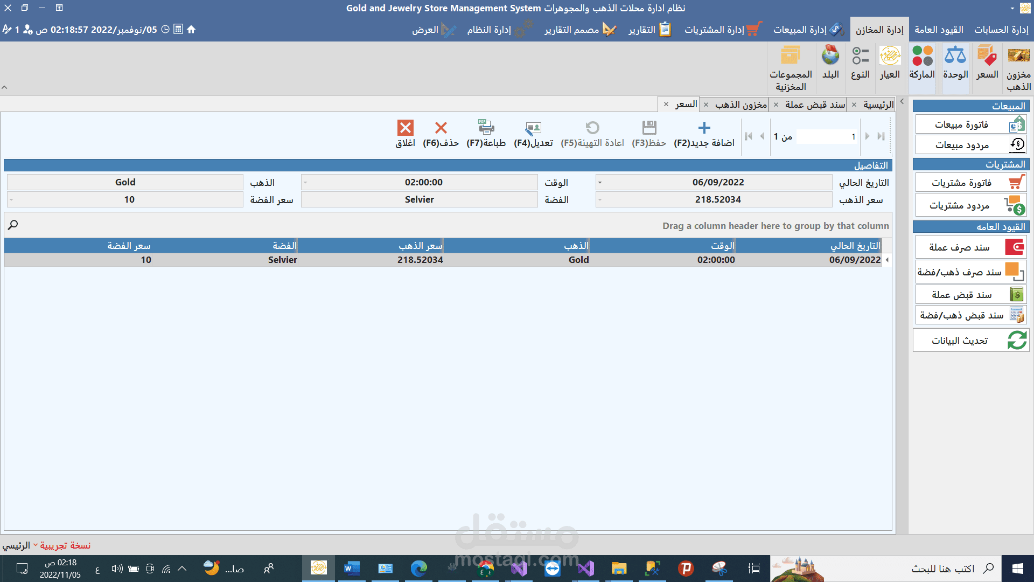Switch to the Gold Stock (مخزون الذهب) document tab
The height and width of the screenshot is (582, 1034).
point(740,105)
